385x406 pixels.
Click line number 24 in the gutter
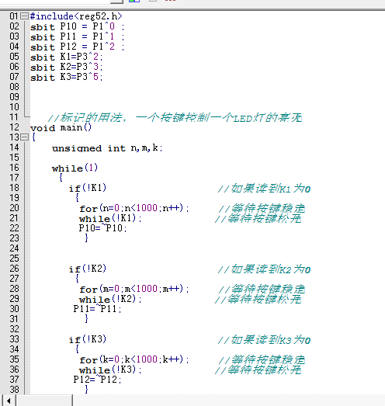tap(14, 248)
